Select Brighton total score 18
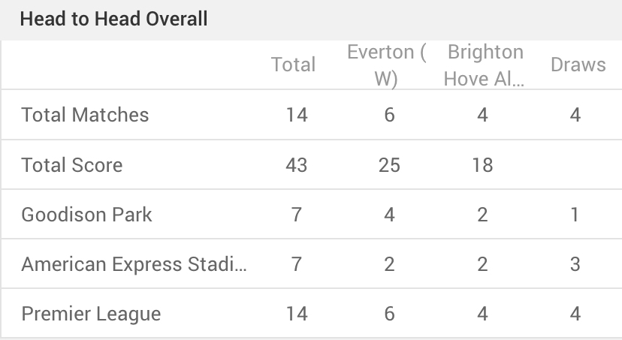 (482, 165)
